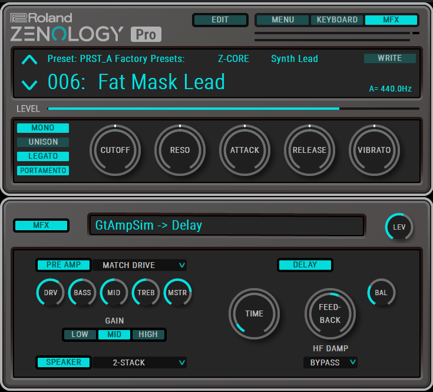
Task: Click the BAL knob
Action: click(381, 292)
